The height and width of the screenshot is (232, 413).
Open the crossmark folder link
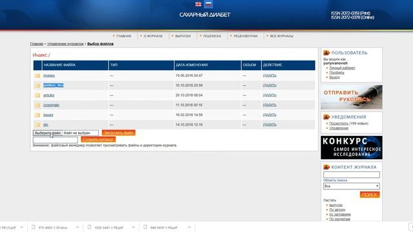click(52, 105)
